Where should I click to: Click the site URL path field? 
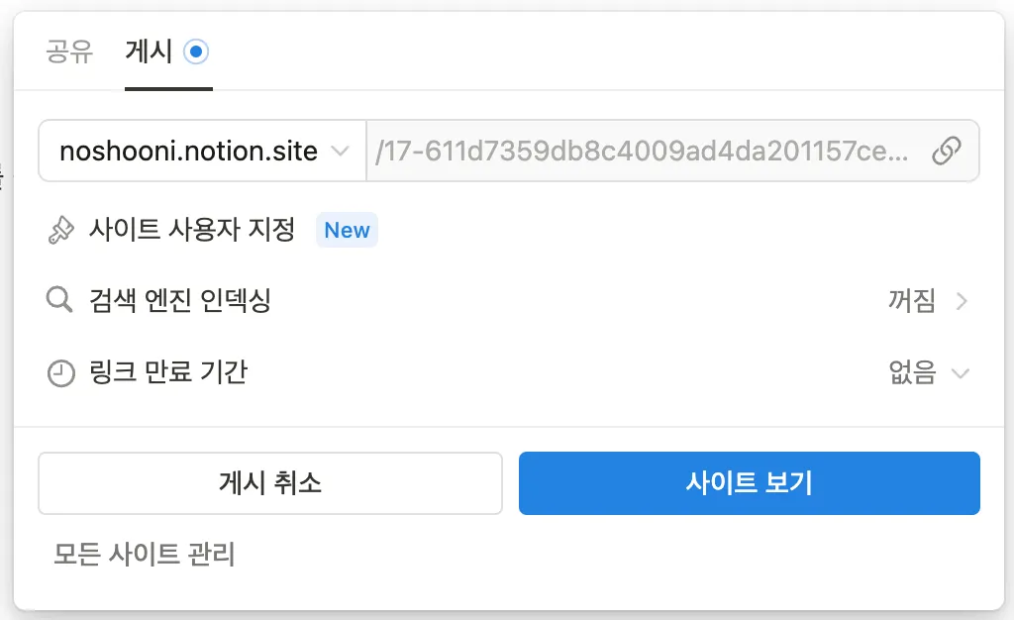642,152
